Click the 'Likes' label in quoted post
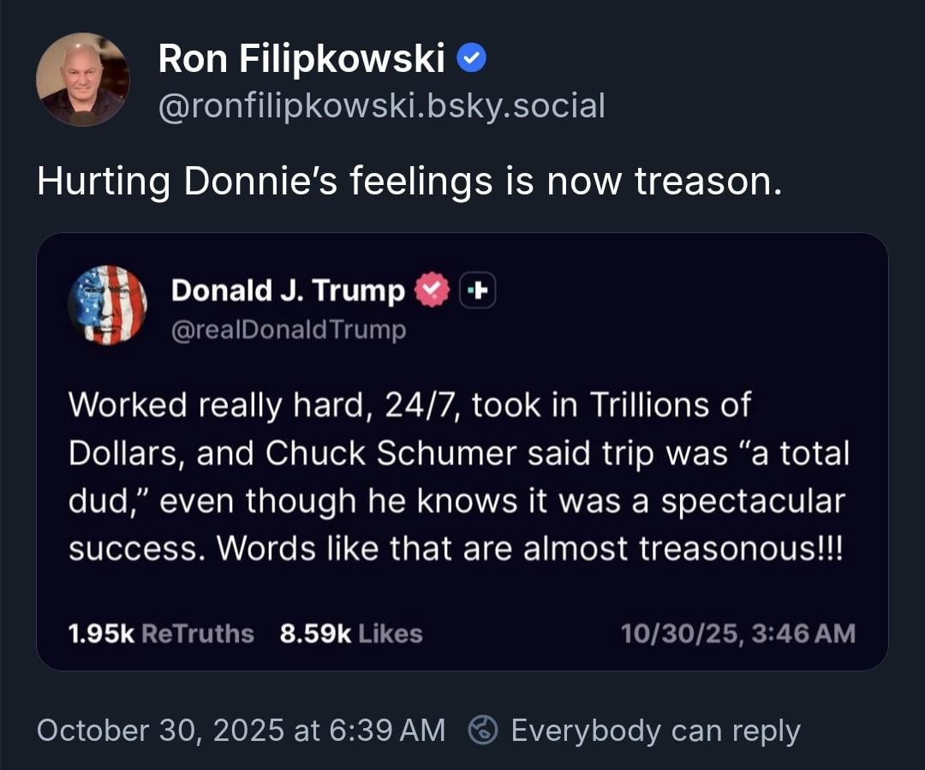 (390, 634)
